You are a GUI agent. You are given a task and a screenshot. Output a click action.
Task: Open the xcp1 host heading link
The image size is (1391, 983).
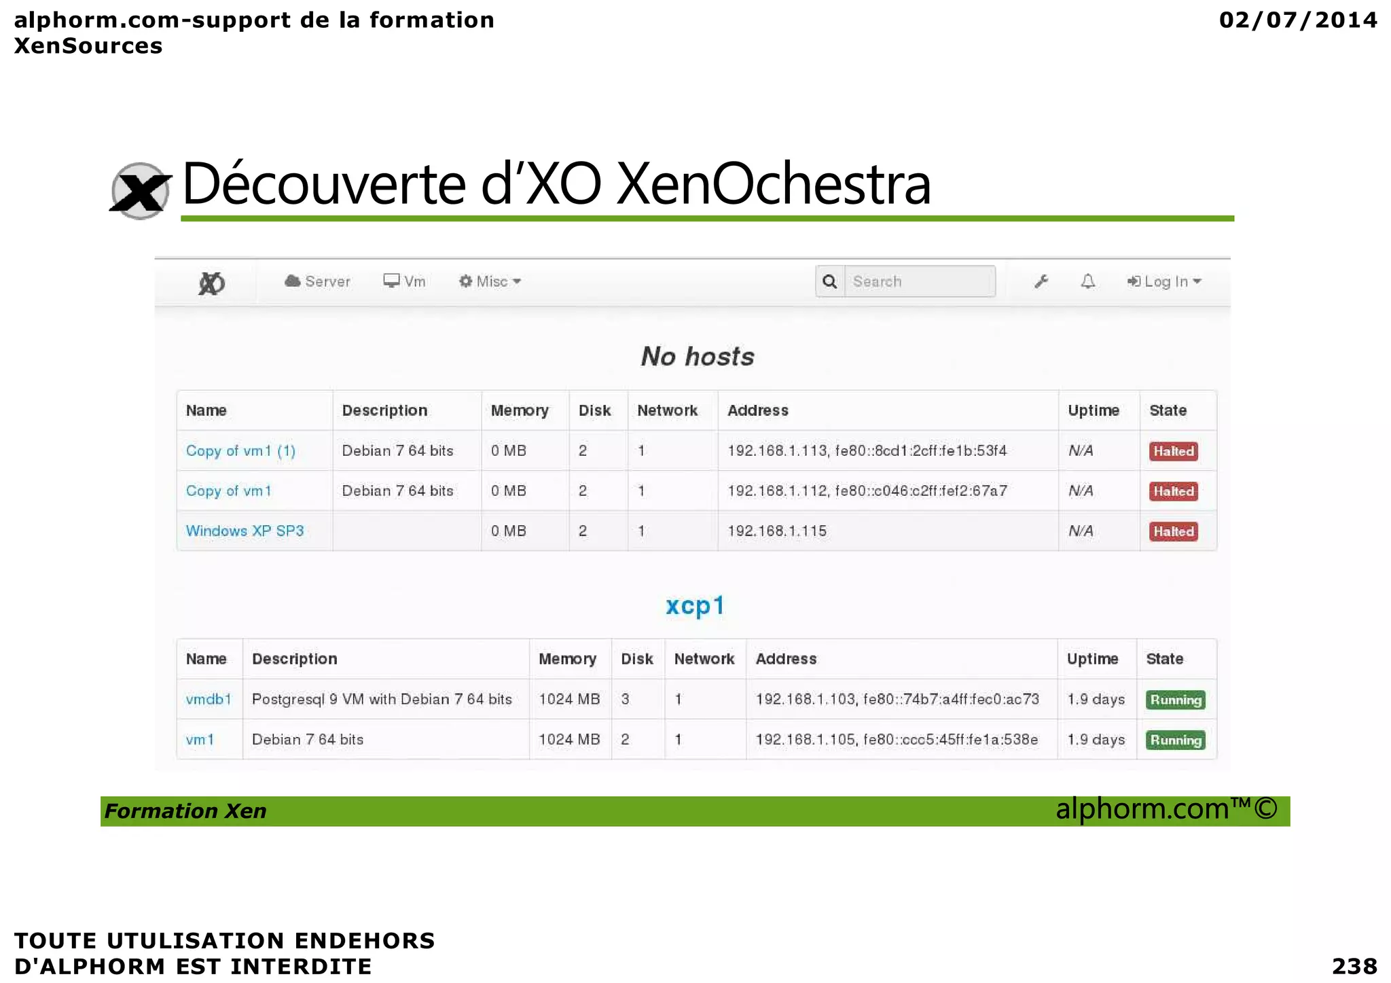[695, 605]
